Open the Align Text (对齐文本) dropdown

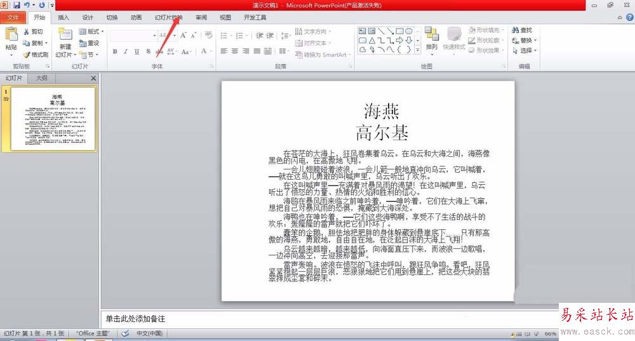tap(313, 43)
